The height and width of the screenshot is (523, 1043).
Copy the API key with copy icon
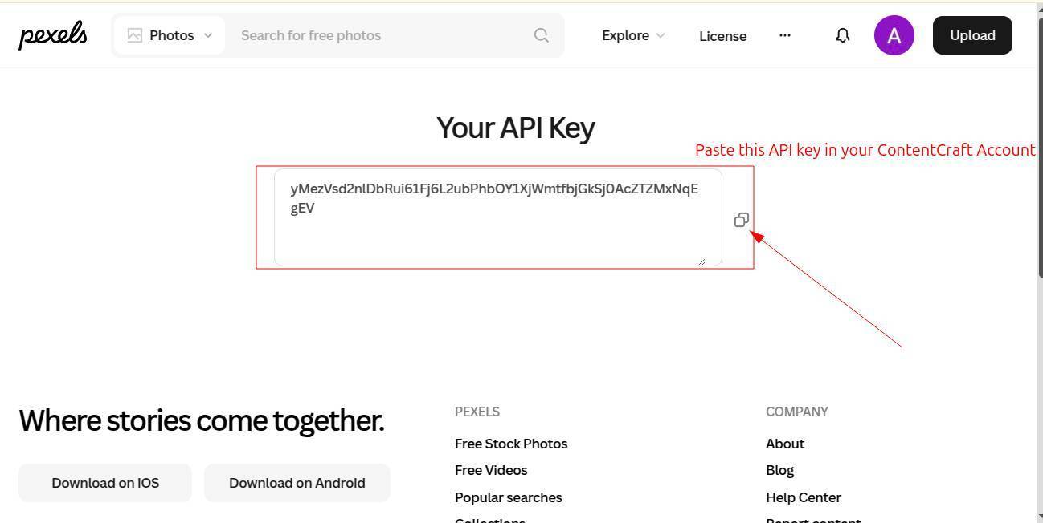point(742,220)
